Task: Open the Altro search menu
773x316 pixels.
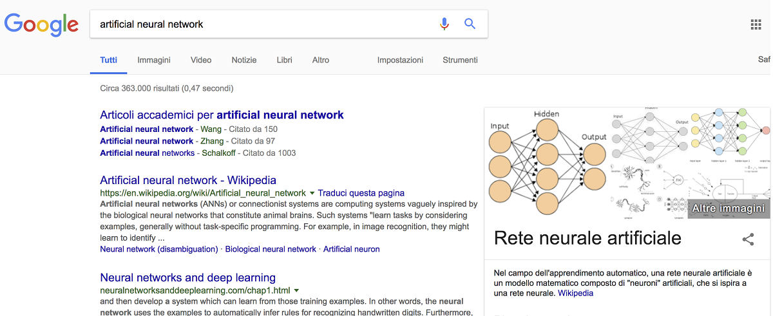Action: pos(320,60)
